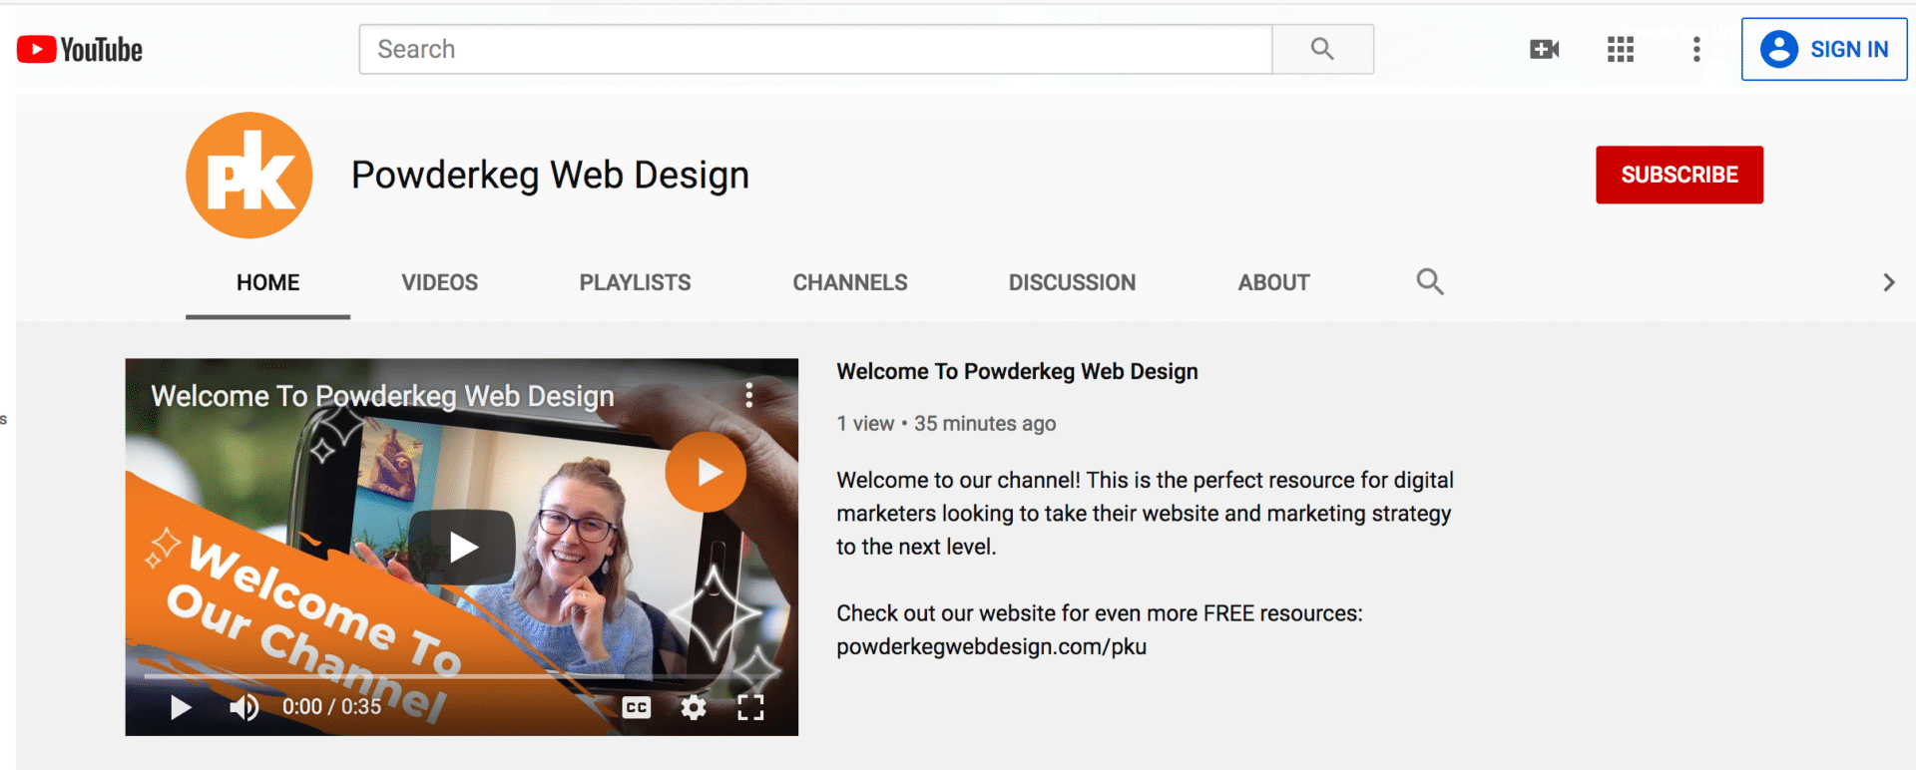Click the Powderkeg PK channel avatar
This screenshot has height=770, width=1916.
(249, 175)
